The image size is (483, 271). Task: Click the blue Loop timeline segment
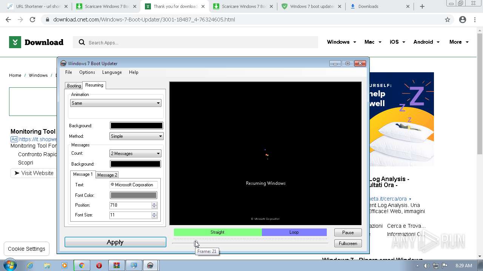294,232
